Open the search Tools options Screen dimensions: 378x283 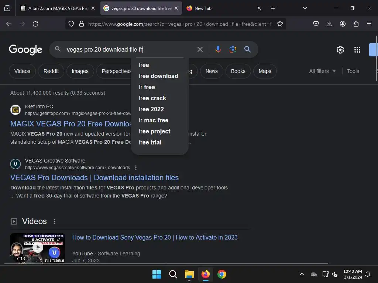point(353,71)
